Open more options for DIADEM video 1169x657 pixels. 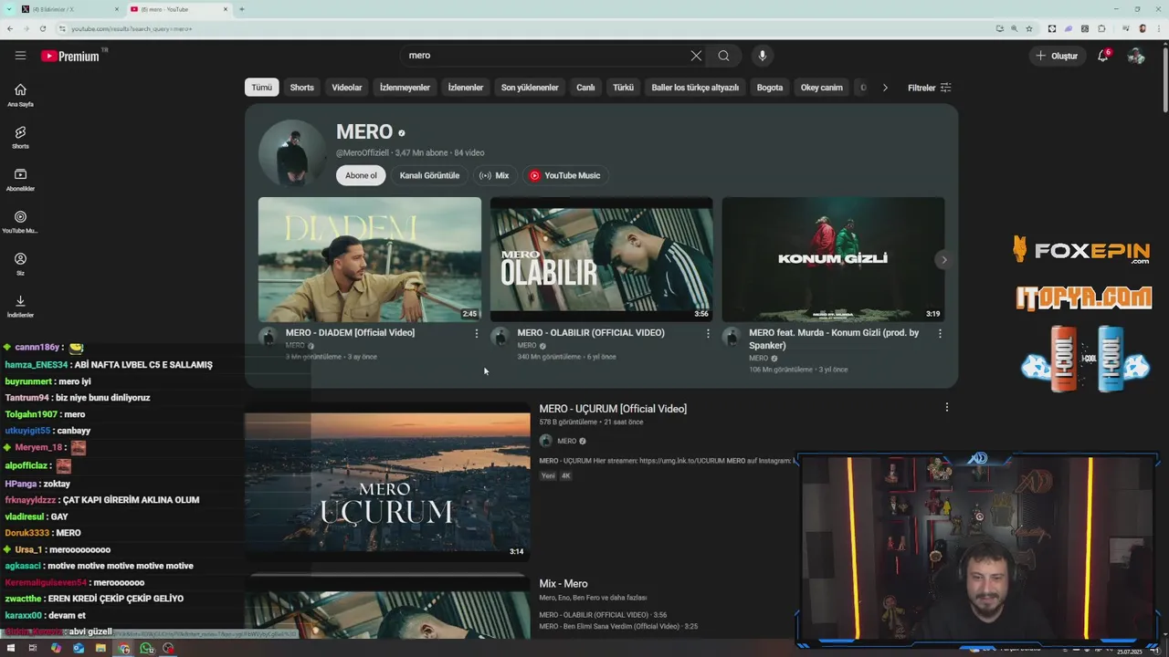tap(476, 334)
